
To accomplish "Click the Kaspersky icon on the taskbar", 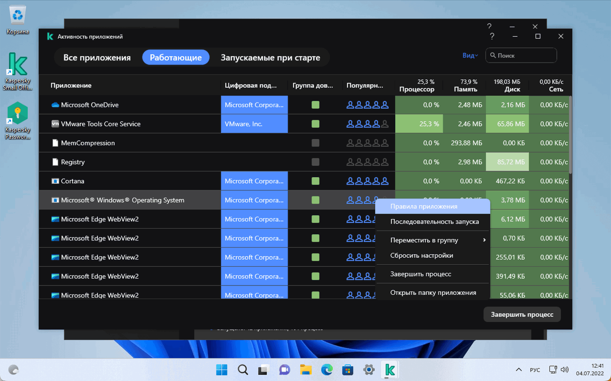I will (390, 370).
